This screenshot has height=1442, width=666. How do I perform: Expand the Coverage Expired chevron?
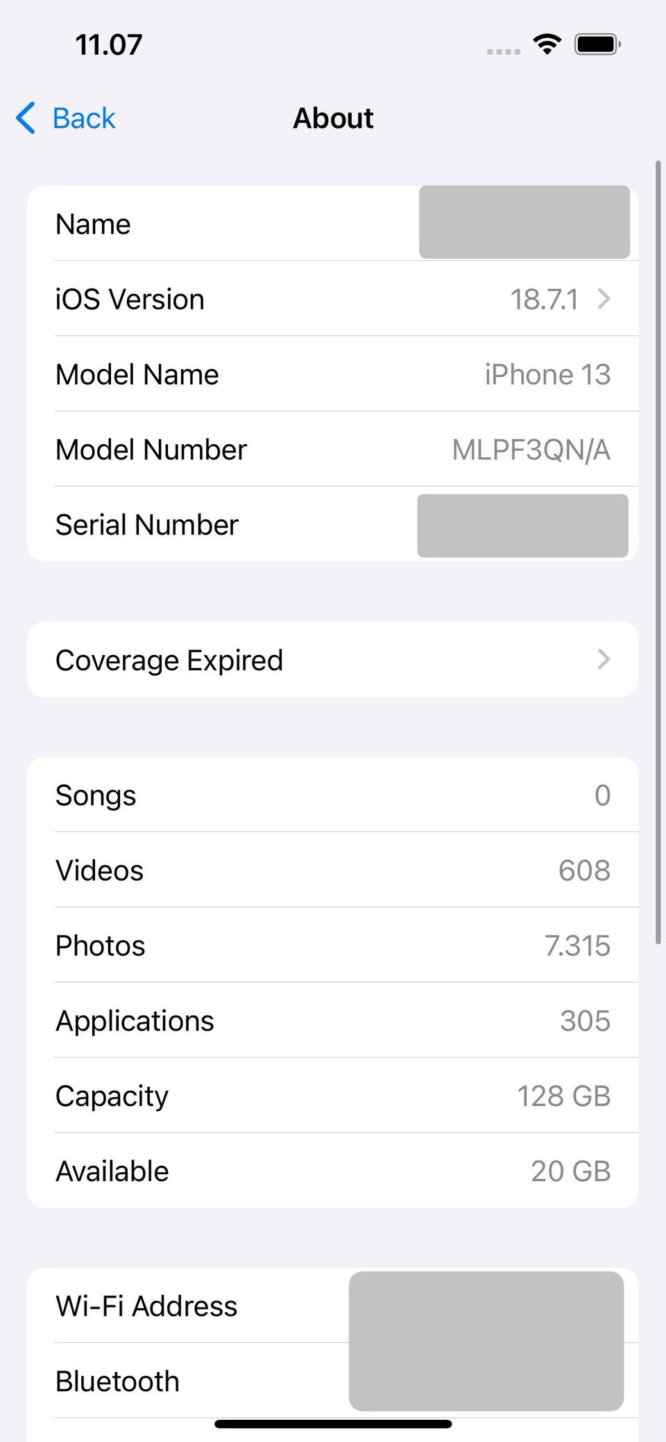[604, 659]
